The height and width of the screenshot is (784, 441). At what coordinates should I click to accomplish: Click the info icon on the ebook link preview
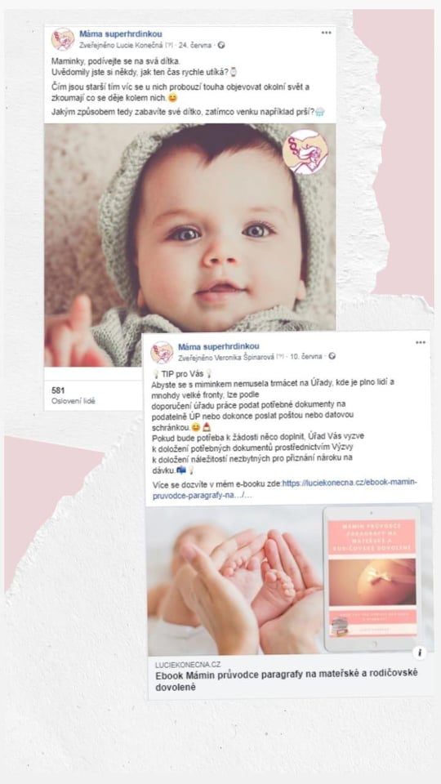(420, 653)
